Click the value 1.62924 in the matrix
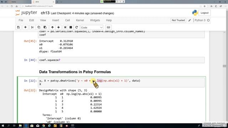228x128 pixels. coord(96,108)
